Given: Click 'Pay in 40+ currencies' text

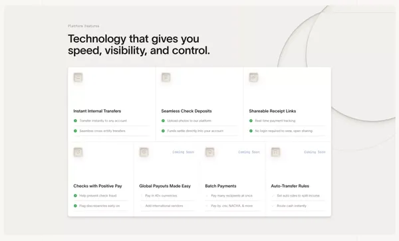Looking at the screenshot, I should coord(161,196).
